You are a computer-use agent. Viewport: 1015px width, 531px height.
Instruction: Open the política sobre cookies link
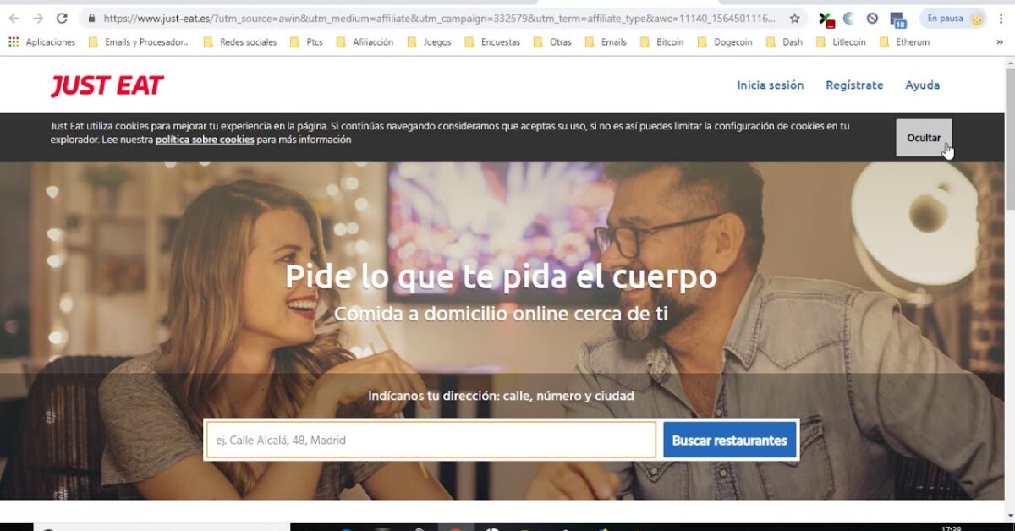[205, 140]
